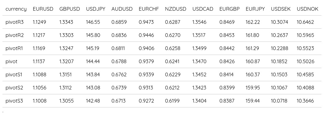Screen dimensions: 323x116
Task: Select the GBPUSD column header
Action: [x=70, y=9]
